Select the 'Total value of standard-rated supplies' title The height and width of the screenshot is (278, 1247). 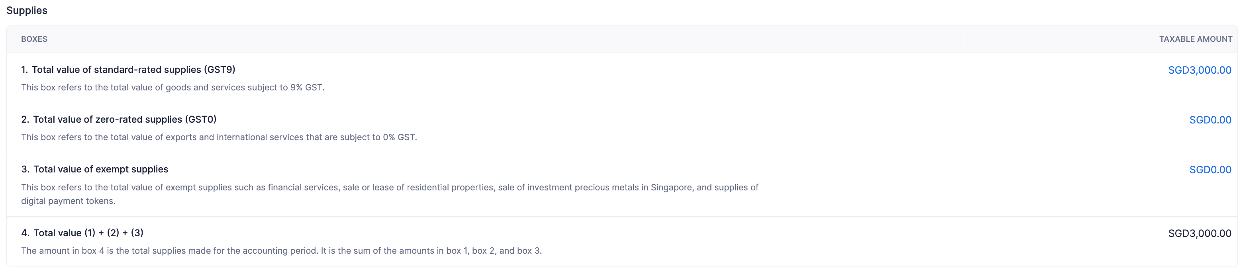tap(116, 70)
